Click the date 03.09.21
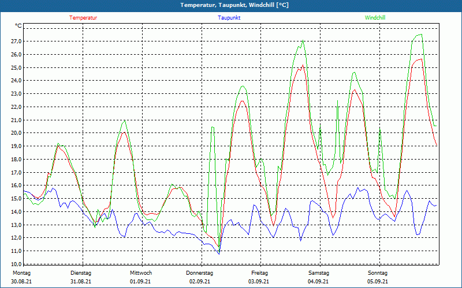The width and height of the screenshot is (462, 288). (x=259, y=282)
